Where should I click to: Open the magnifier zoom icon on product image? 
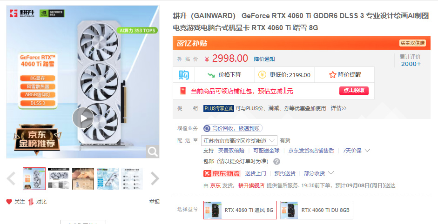point(153,152)
